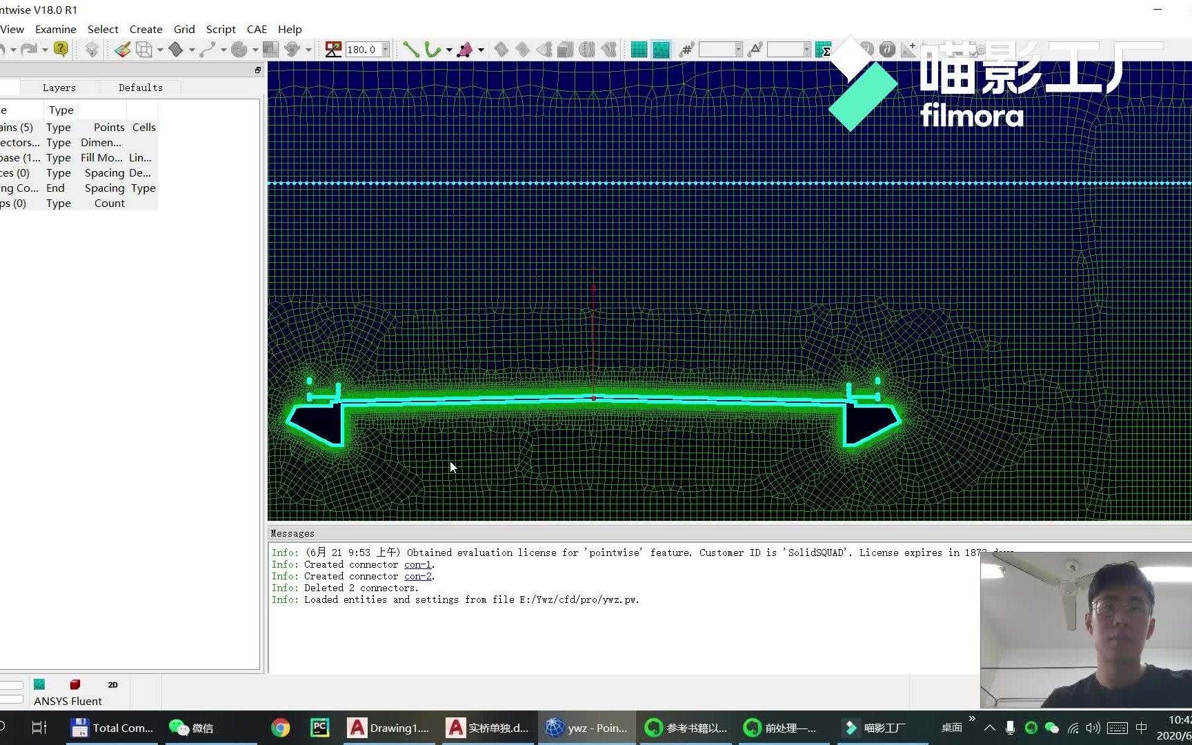The image size is (1192, 745).
Task: Click the red color swatch near ANSYS Fluent
Action: tap(74, 684)
